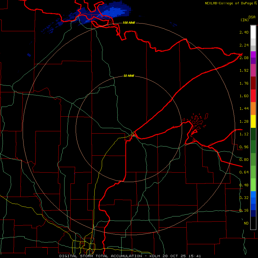Click the small isolated blue echo patch in the northwest
The height and width of the screenshot is (258, 258).
[29, 55]
